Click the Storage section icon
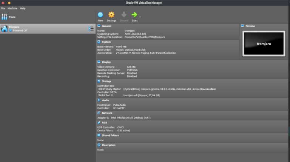Viewport: 290px width, 162px height. pos(99,81)
